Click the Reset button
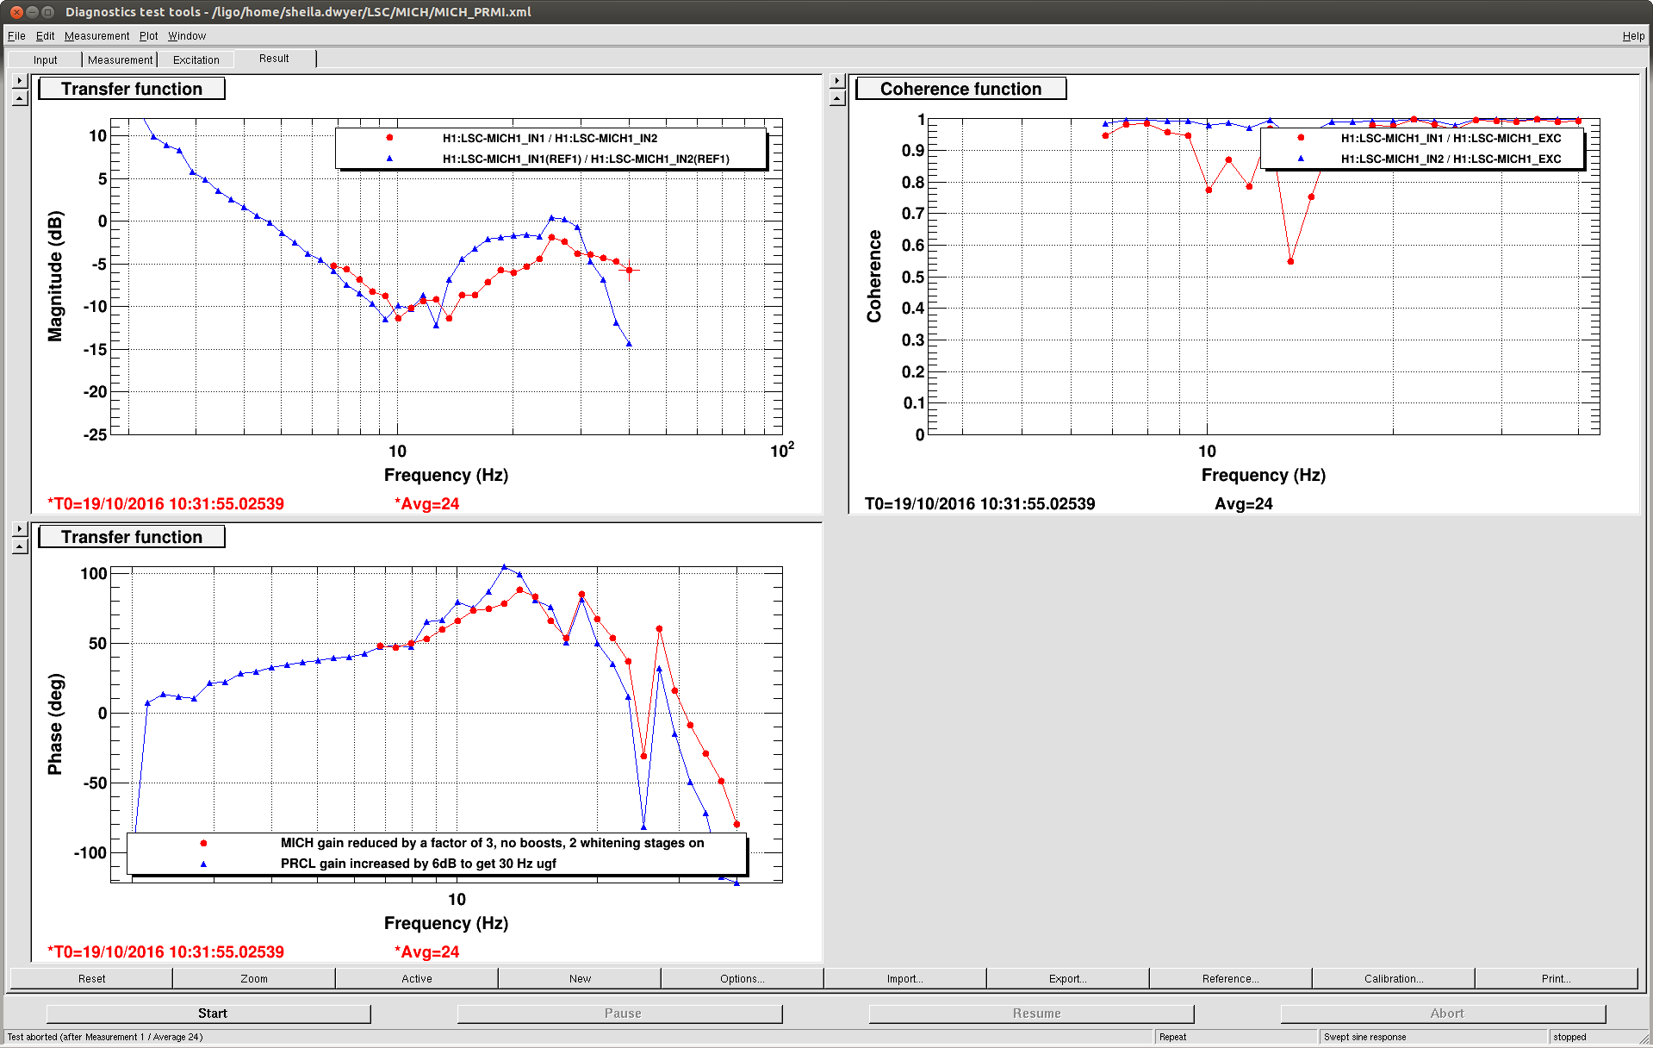 coord(91,978)
